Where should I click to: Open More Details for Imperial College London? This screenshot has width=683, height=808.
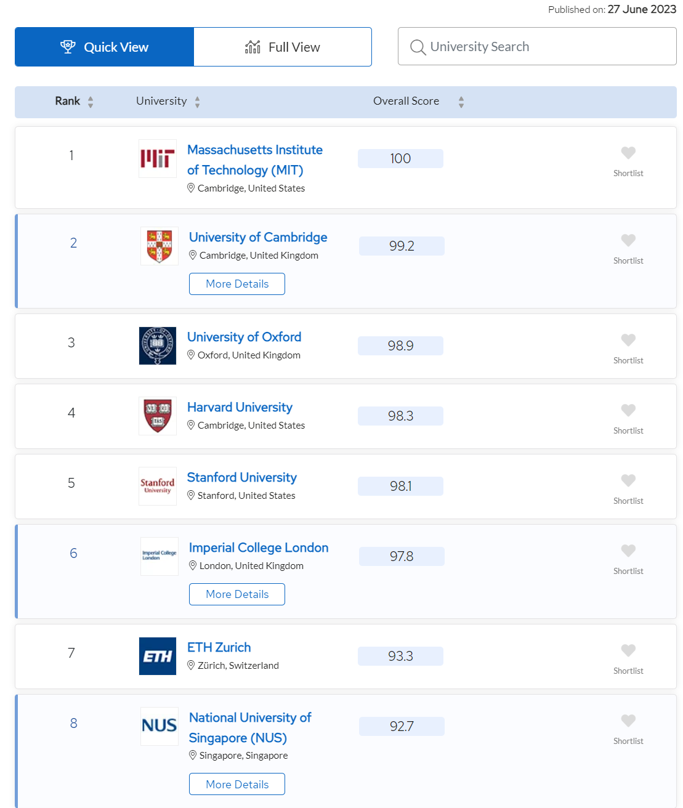tap(237, 594)
